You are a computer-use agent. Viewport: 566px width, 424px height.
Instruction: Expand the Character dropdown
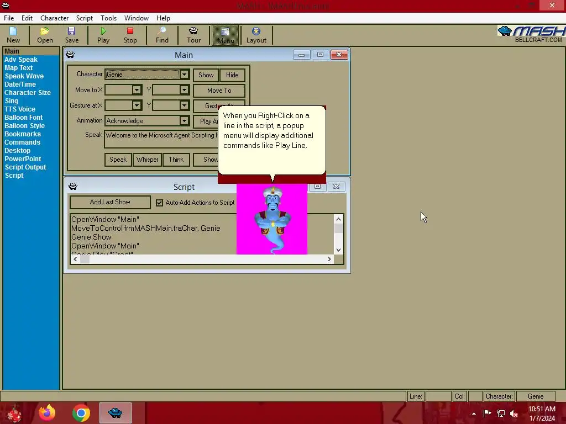point(184,75)
